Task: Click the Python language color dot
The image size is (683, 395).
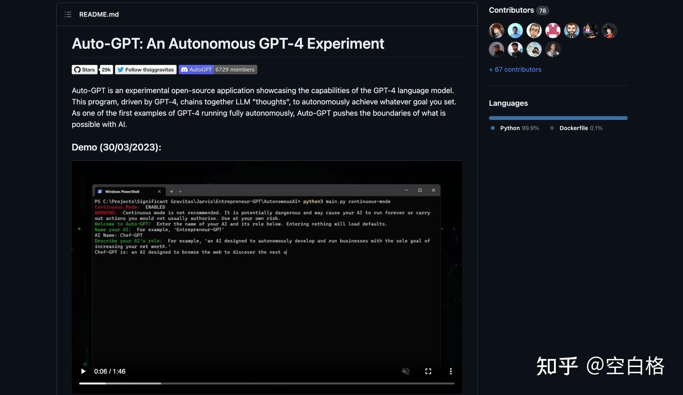Action: pyautogui.click(x=492, y=128)
